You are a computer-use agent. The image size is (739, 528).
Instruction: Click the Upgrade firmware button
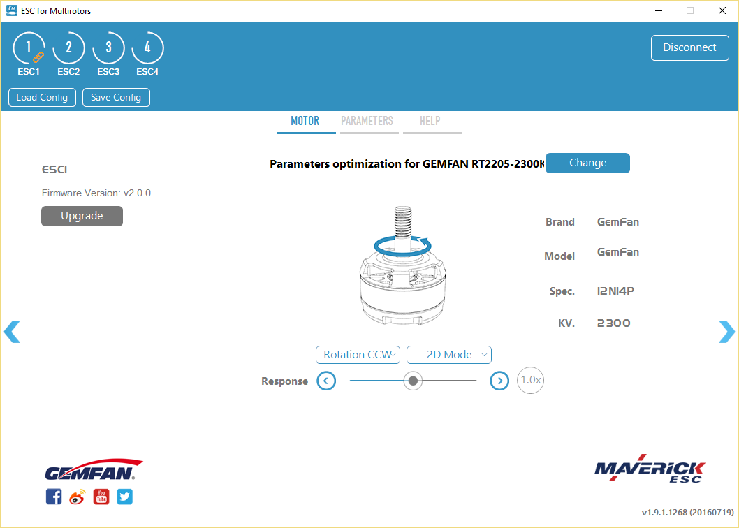(x=82, y=216)
